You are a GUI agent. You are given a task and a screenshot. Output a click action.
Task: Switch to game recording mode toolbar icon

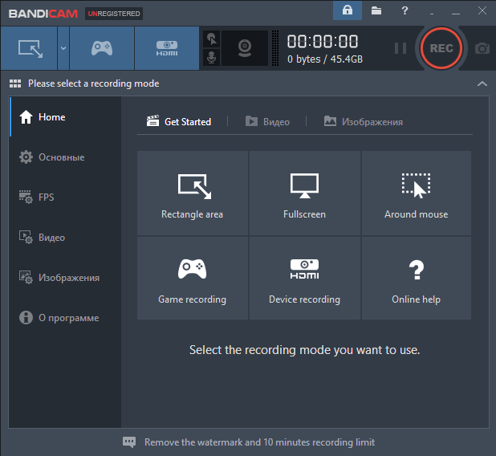[102, 48]
